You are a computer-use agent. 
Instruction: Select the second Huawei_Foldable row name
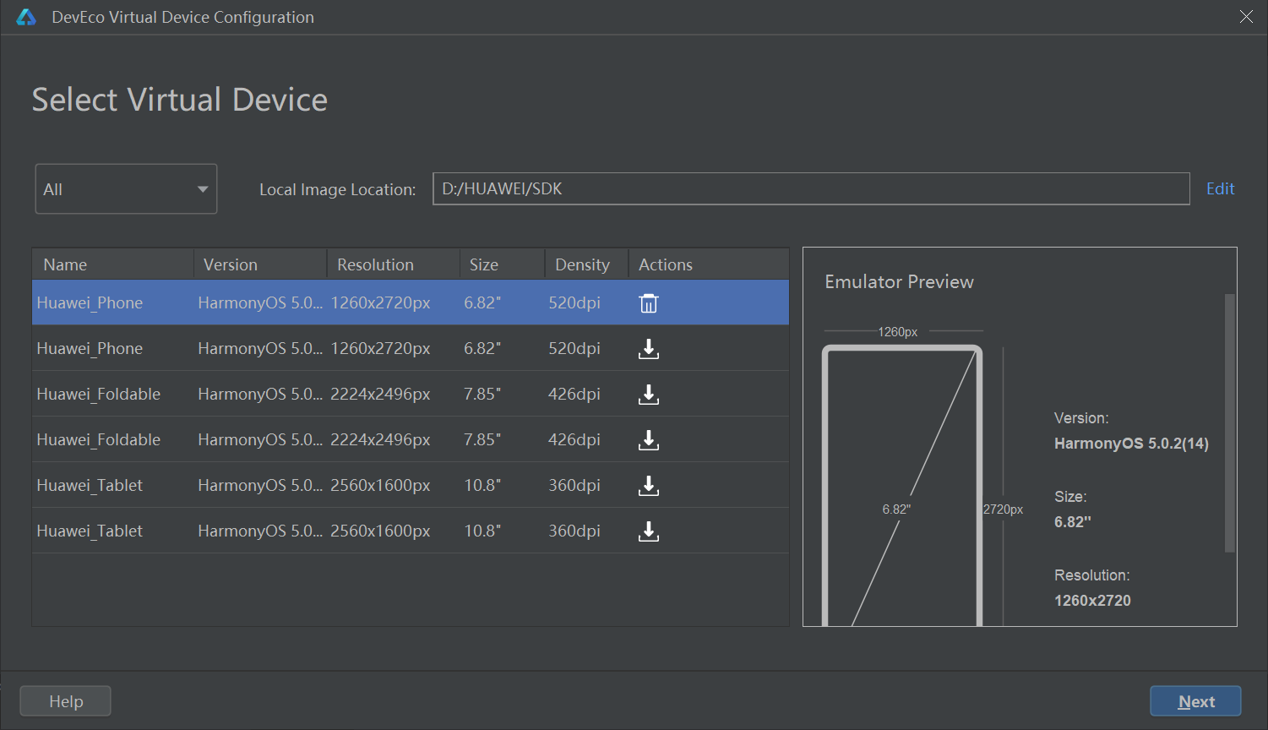tap(99, 440)
